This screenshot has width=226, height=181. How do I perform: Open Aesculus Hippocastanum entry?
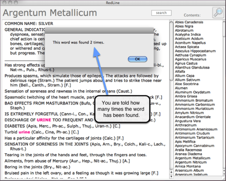(195, 51)
